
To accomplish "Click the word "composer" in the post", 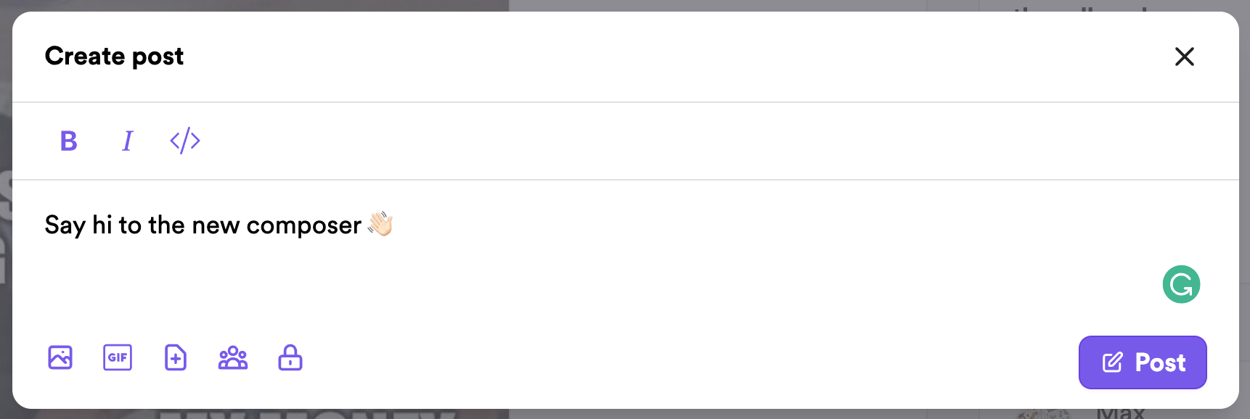I will [x=304, y=226].
